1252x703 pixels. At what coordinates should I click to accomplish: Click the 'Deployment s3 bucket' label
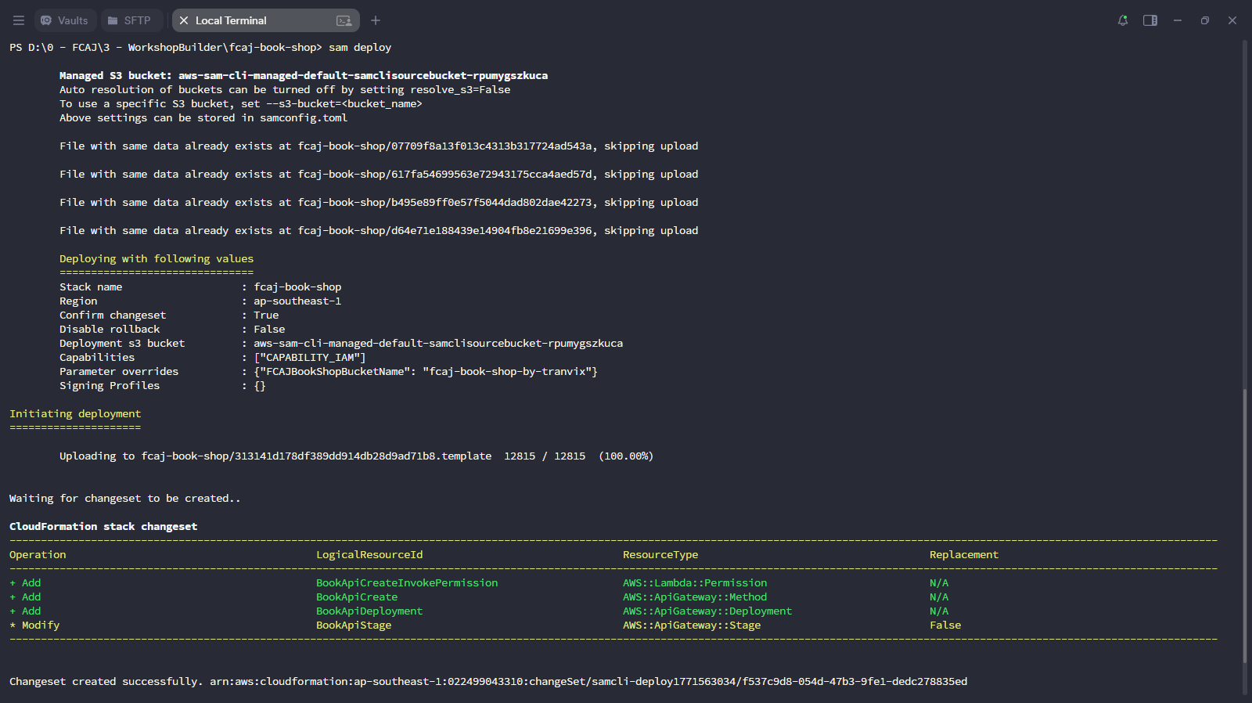[x=122, y=344]
